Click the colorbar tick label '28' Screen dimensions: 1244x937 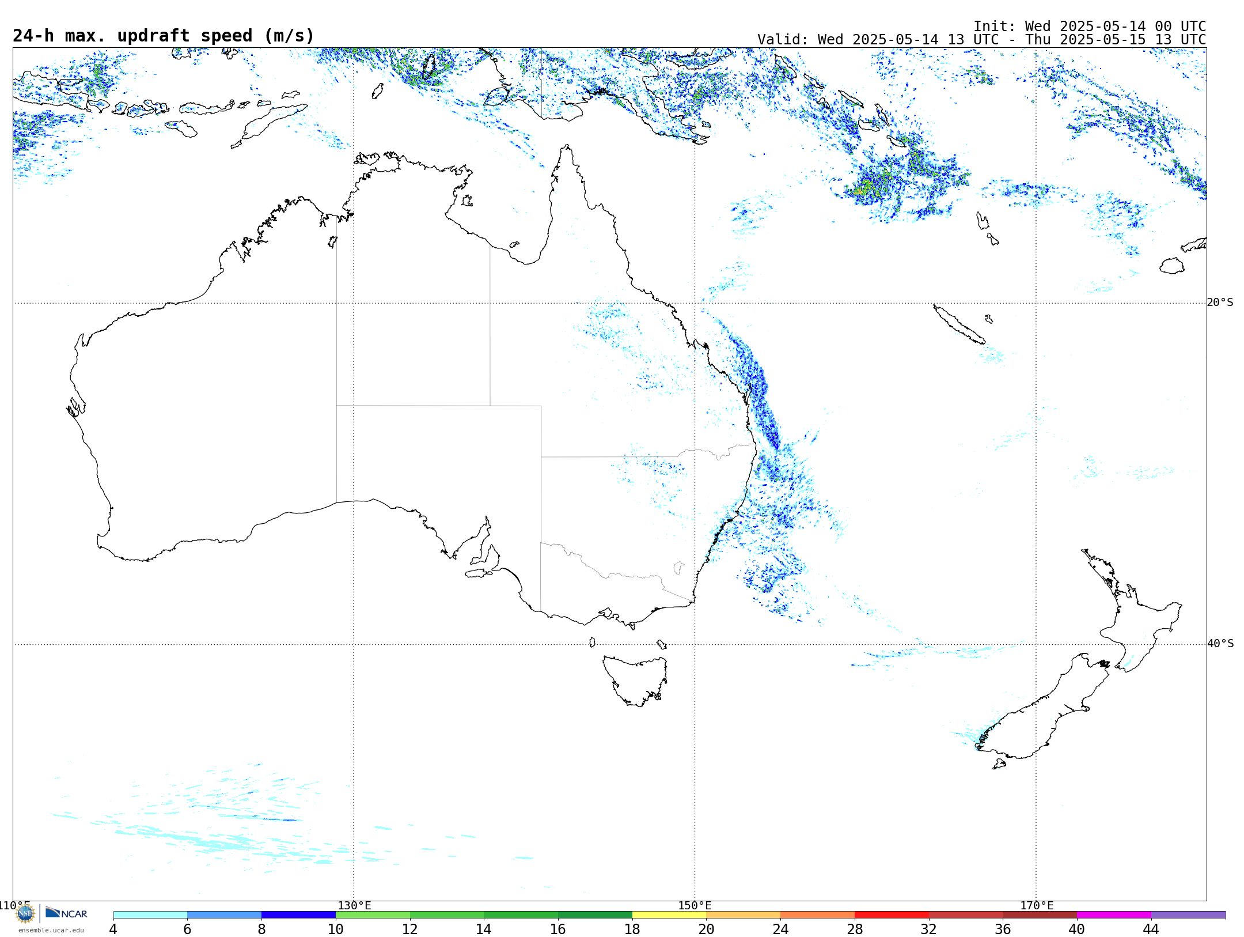coord(855,930)
